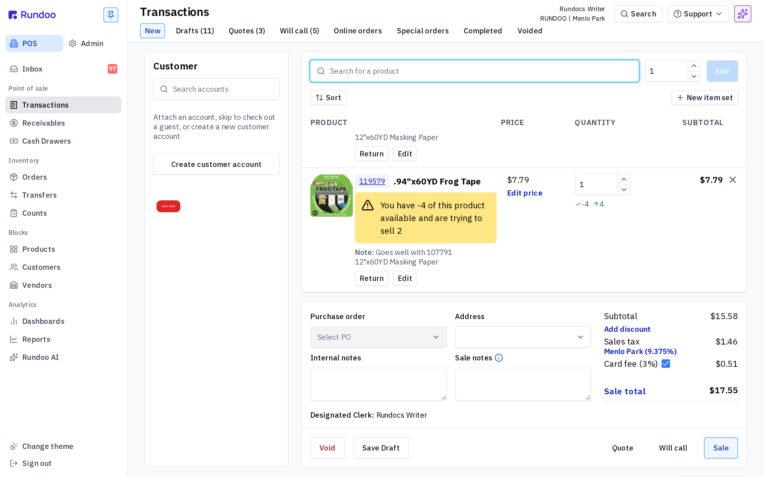Open Inbox from the sidebar

63,69
